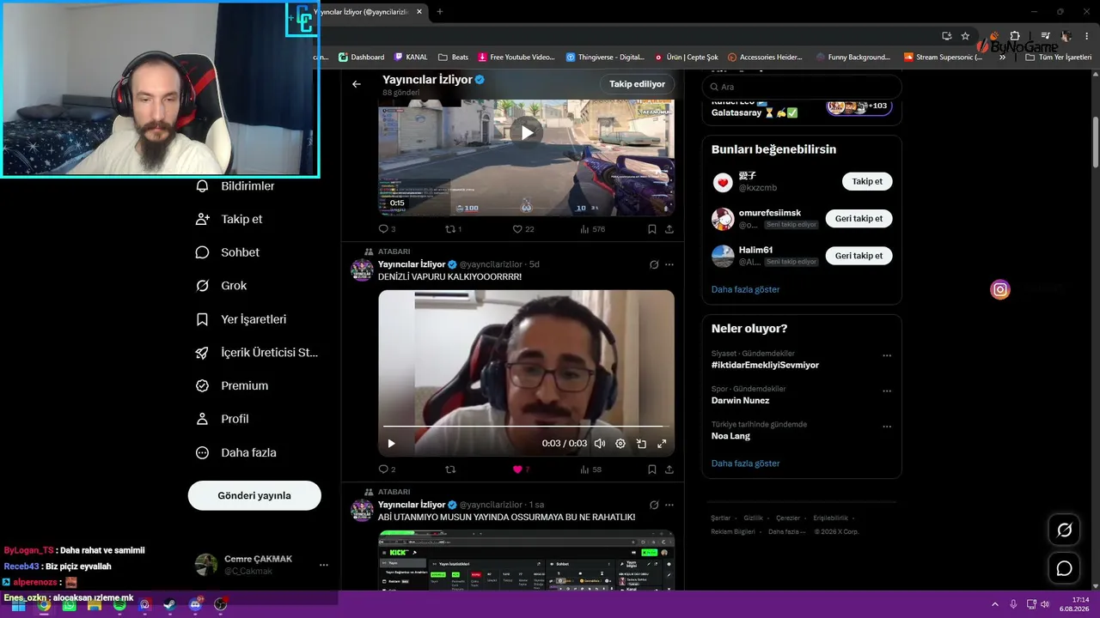Follow back Halim61 with Geri takip et
1100x618 pixels.
859,256
